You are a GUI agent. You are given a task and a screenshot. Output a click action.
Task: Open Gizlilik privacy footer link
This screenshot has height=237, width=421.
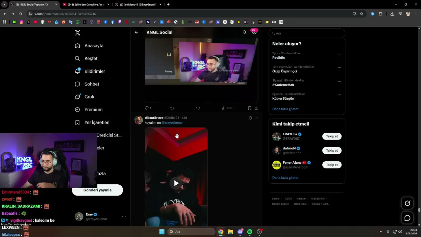click(x=288, y=199)
